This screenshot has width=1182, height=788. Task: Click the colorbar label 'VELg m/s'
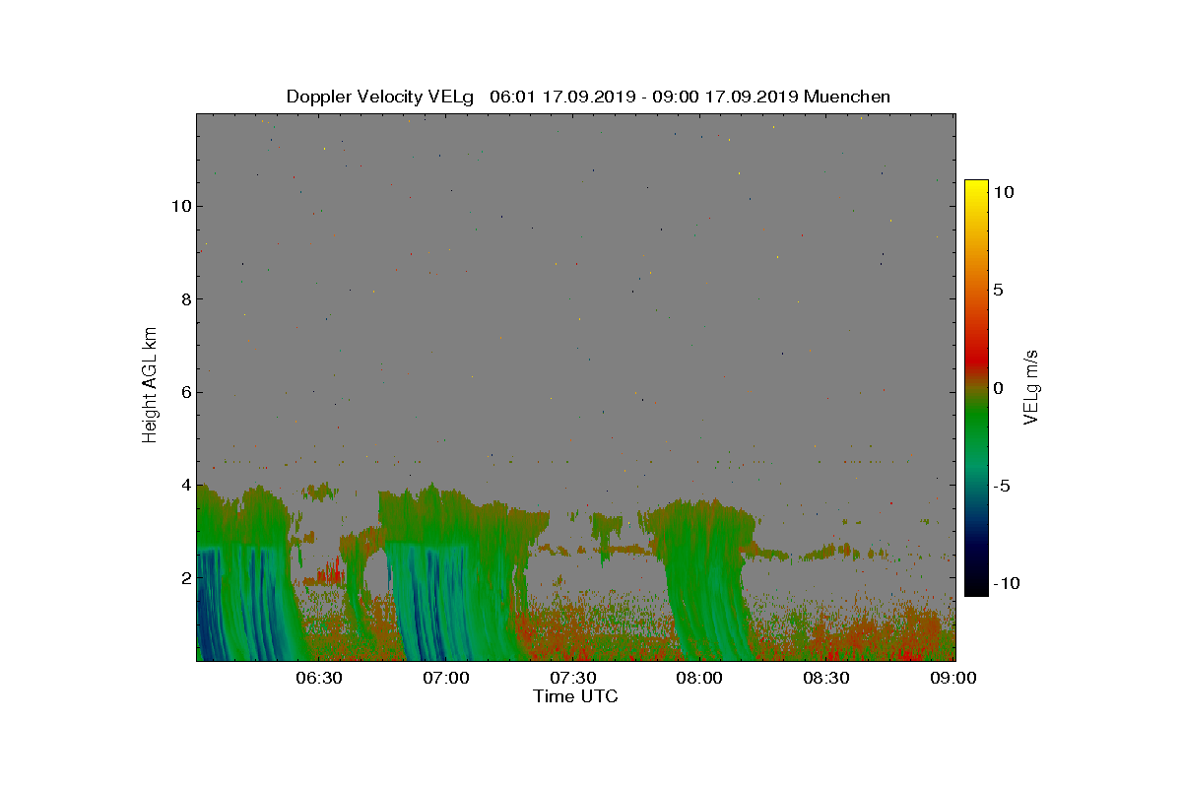coord(1032,386)
